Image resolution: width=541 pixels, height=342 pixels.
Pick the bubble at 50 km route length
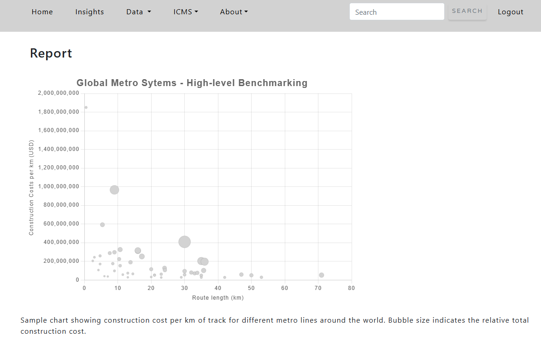click(x=251, y=275)
